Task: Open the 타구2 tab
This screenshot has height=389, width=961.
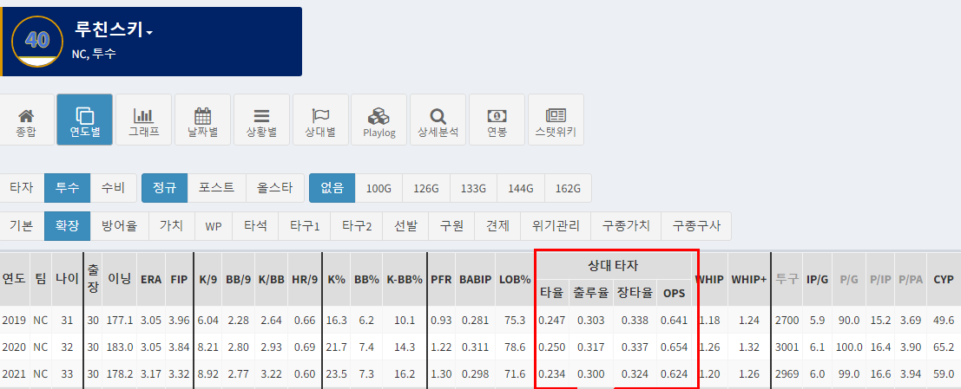Action: 357,226
